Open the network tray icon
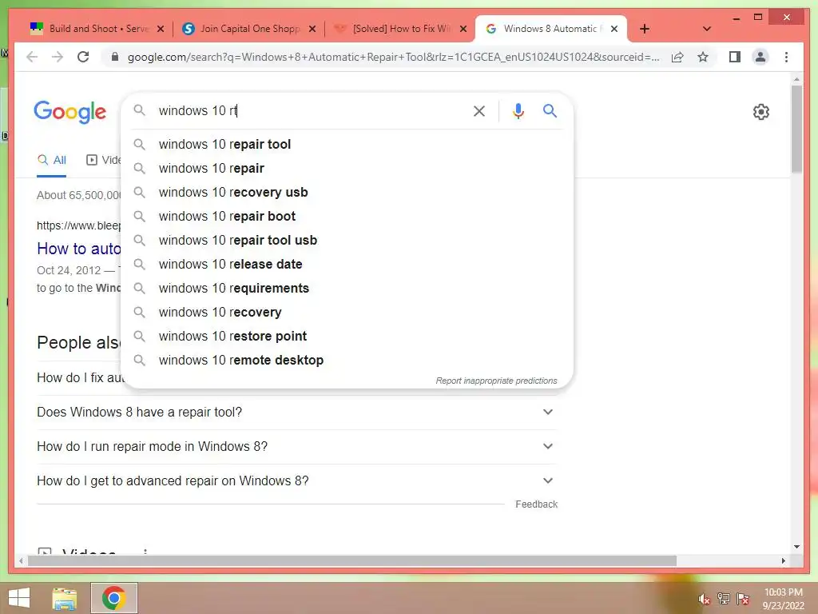818x614 pixels. pos(724,599)
